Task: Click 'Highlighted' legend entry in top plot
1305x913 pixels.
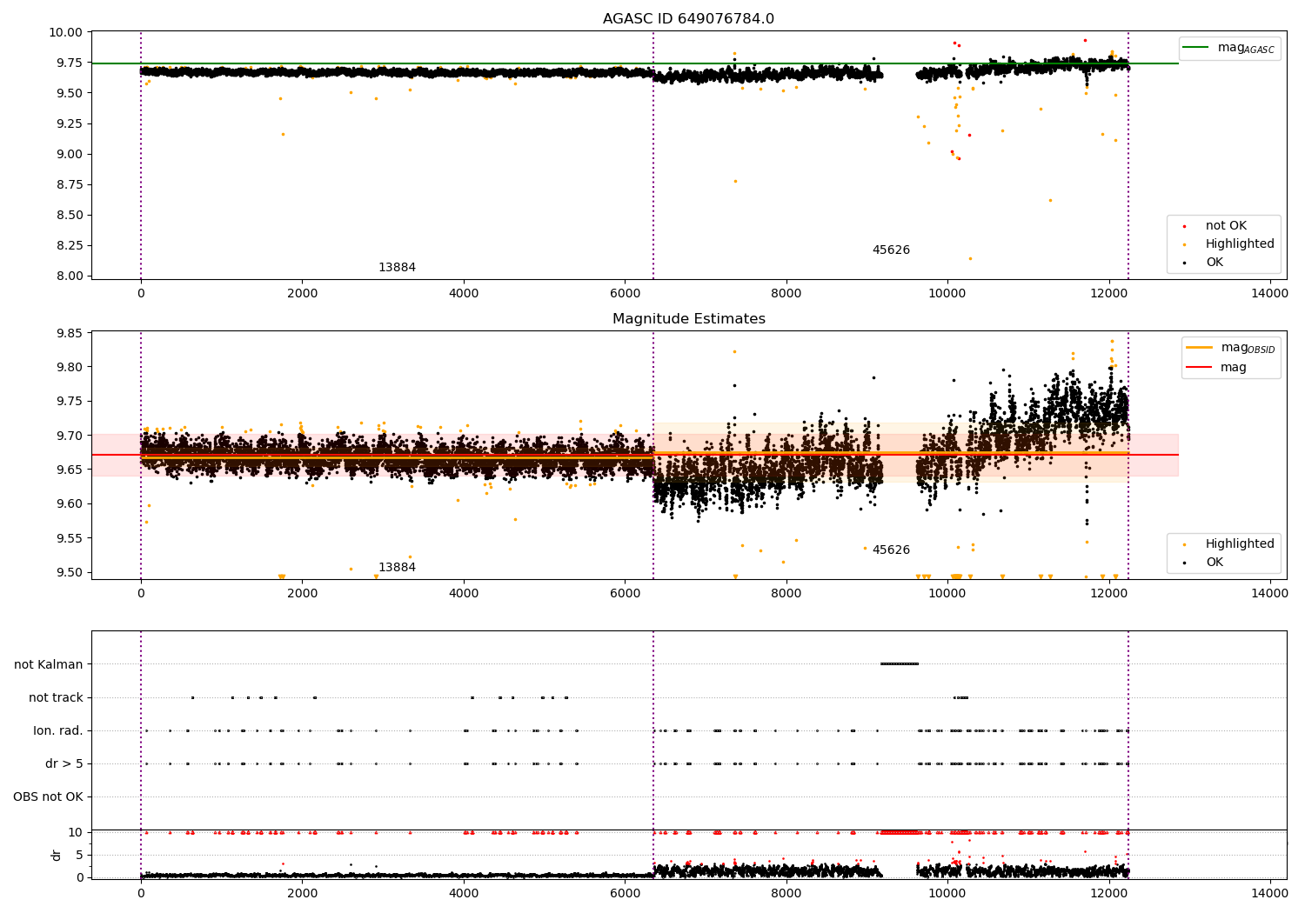Action: point(1240,244)
